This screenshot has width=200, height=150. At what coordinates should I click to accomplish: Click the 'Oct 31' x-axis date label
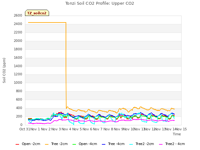point(25,129)
